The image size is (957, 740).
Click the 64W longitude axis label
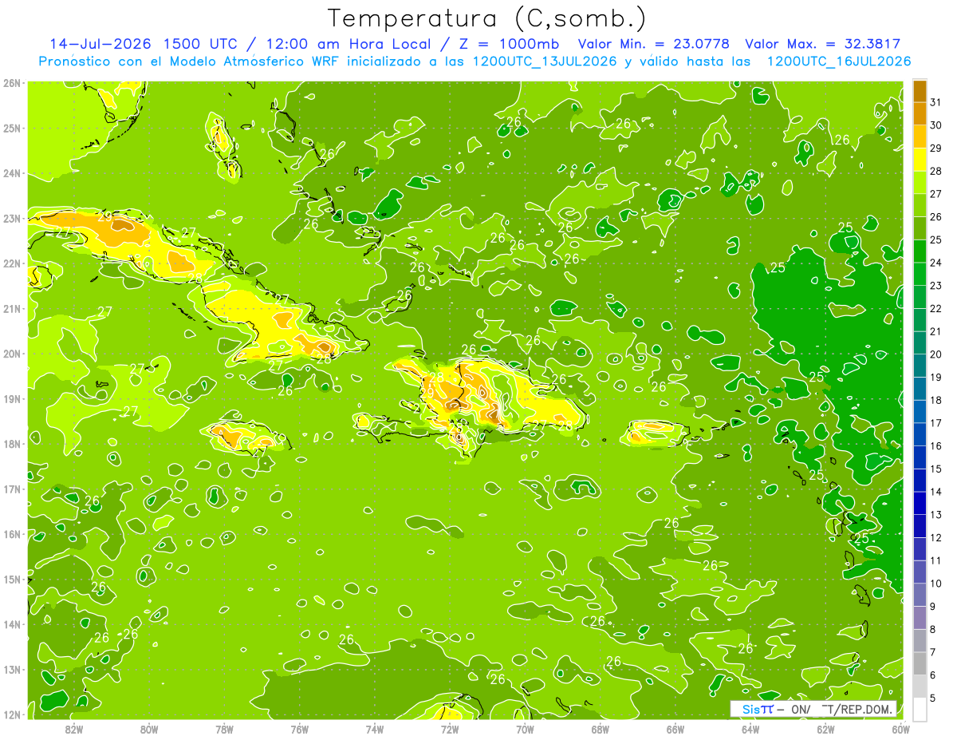click(x=750, y=729)
